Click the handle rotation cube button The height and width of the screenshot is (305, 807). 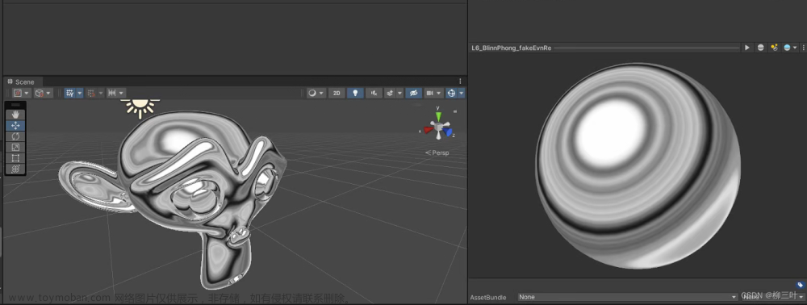39,93
